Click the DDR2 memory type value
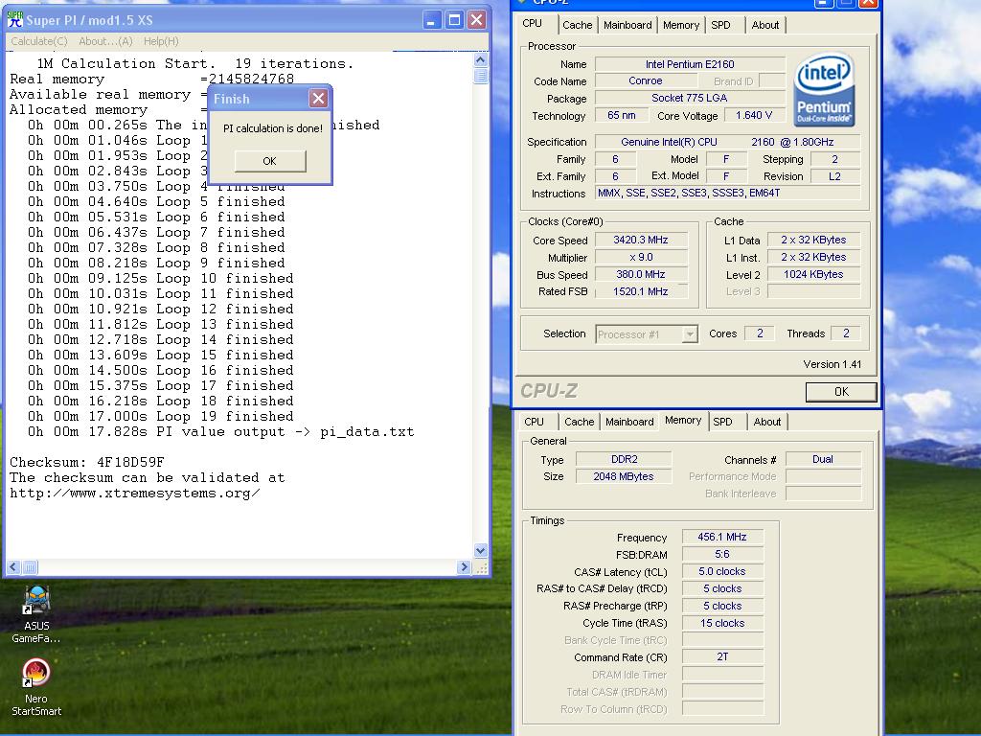The width and height of the screenshot is (981, 736). click(624, 459)
